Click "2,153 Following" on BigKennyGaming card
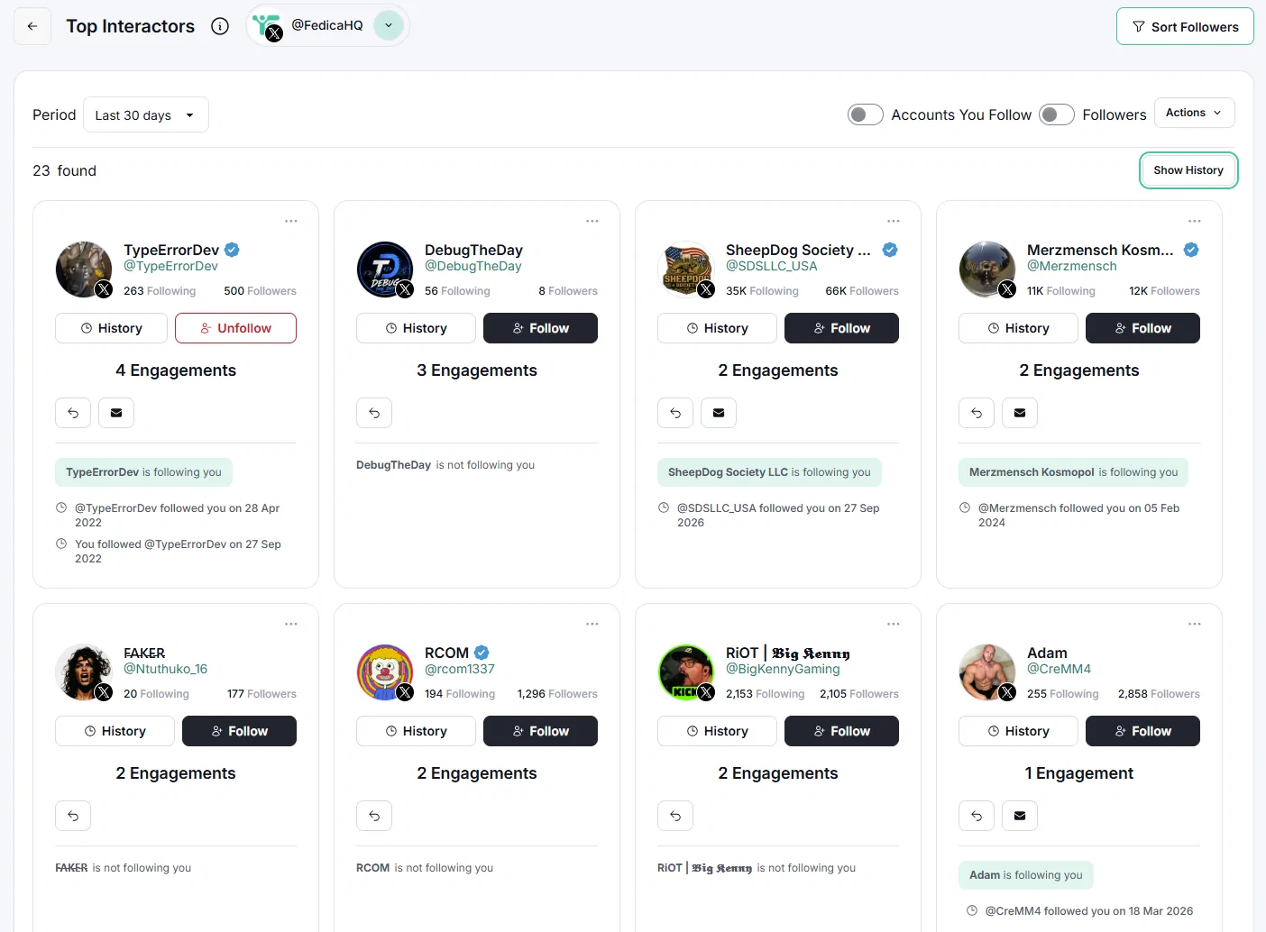Image resolution: width=1266 pixels, height=932 pixels. pos(765,694)
